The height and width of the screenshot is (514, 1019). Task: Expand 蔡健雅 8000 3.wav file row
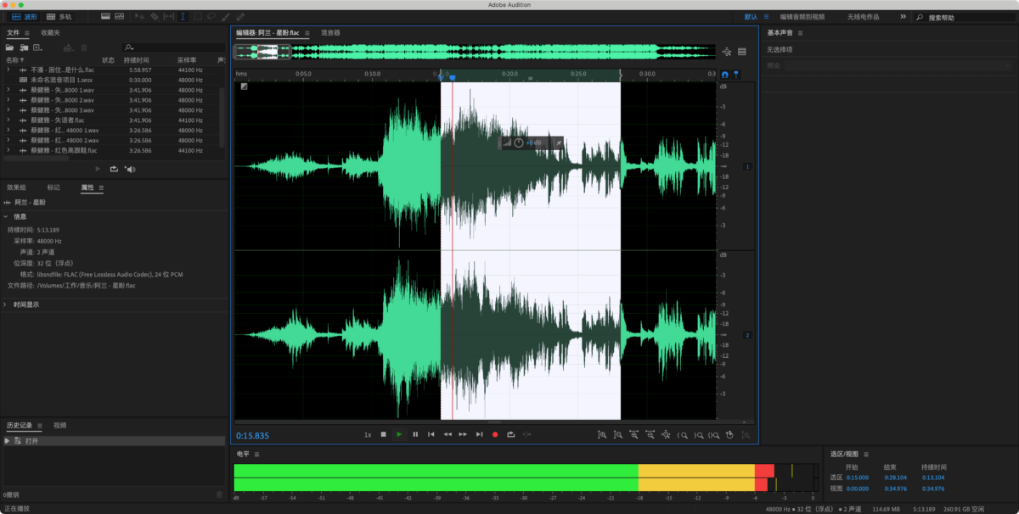pyautogui.click(x=8, y=110)
